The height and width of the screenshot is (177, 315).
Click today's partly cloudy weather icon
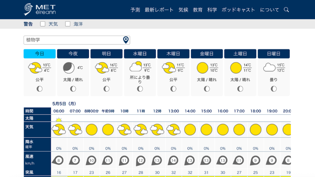tap(35, 68)
